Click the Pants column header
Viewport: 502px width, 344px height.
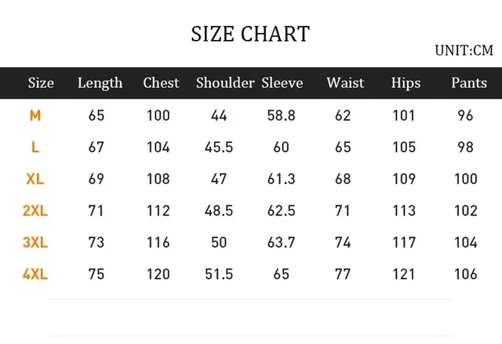pyautogui.click(x=469, y=83)
